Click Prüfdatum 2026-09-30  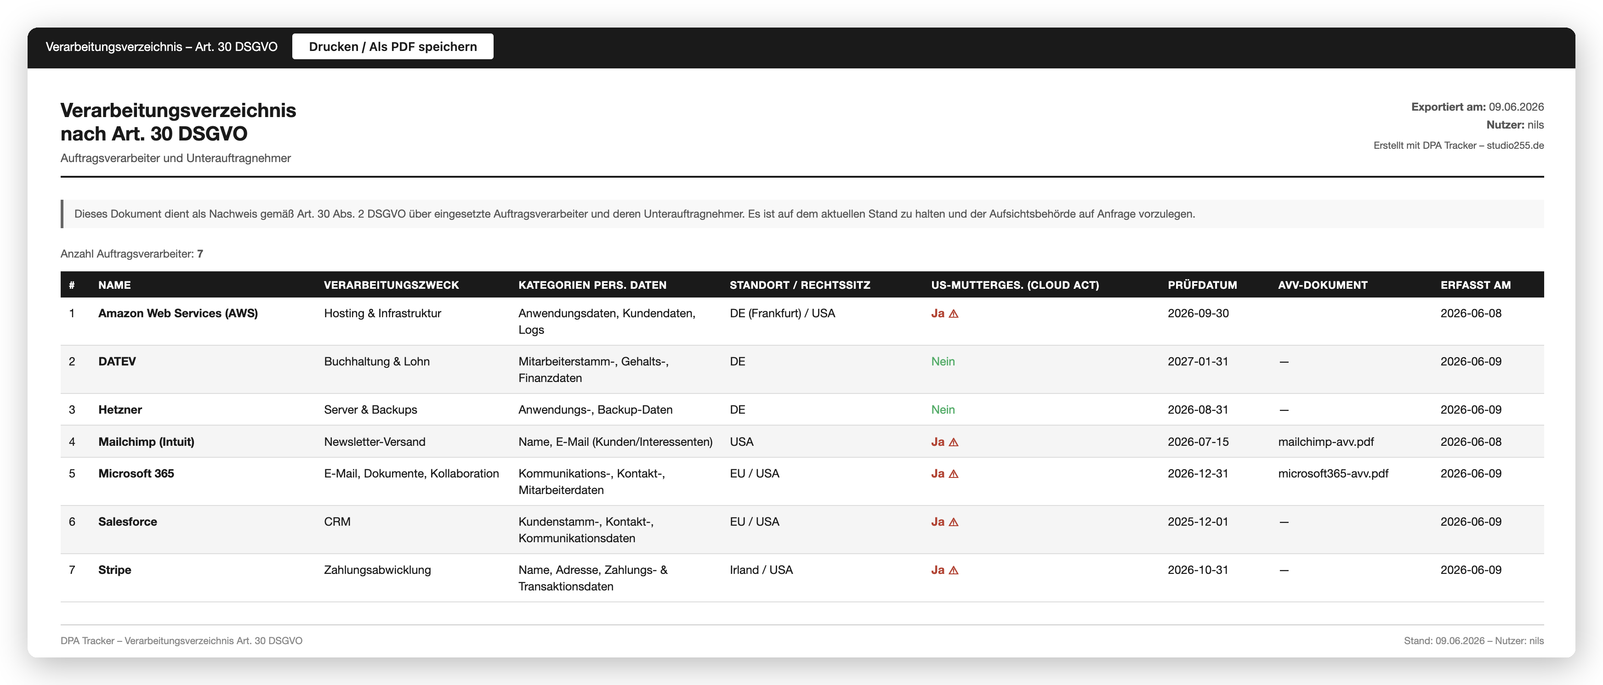(1198, 313)
